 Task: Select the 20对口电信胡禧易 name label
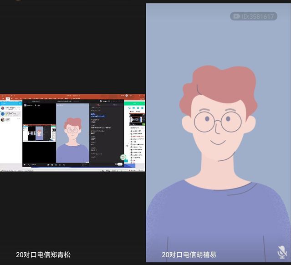click(189, 255)
